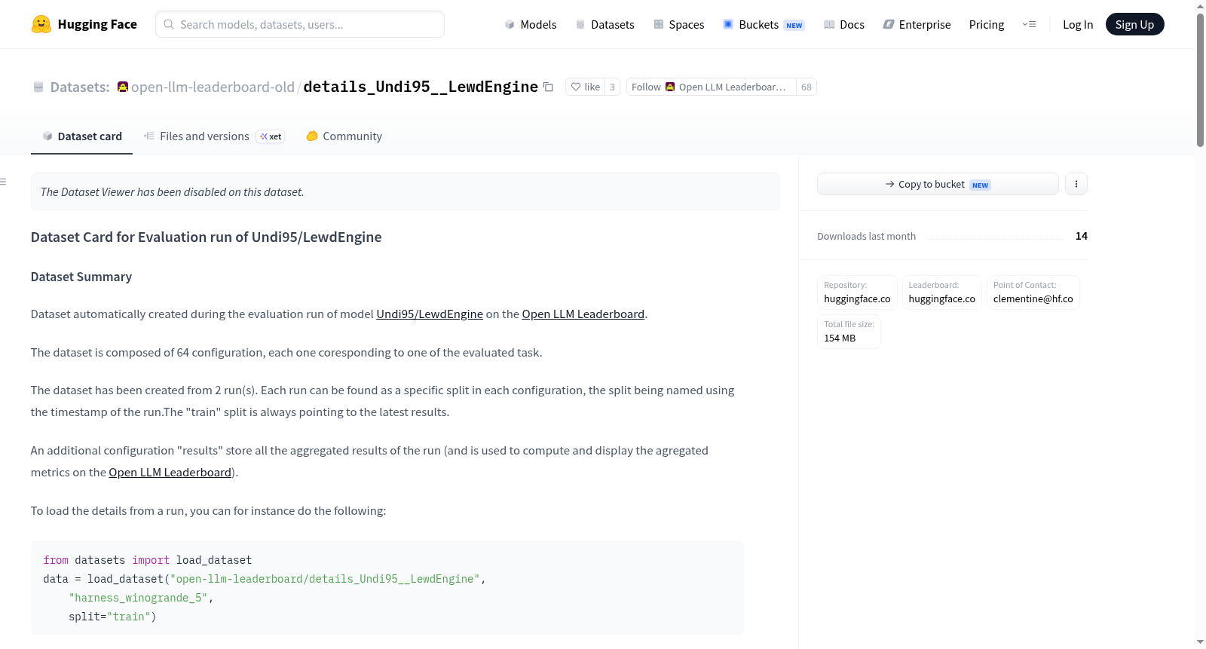Click the Hugging Face home text
1206x649 pixels.
tap(97, 24)
